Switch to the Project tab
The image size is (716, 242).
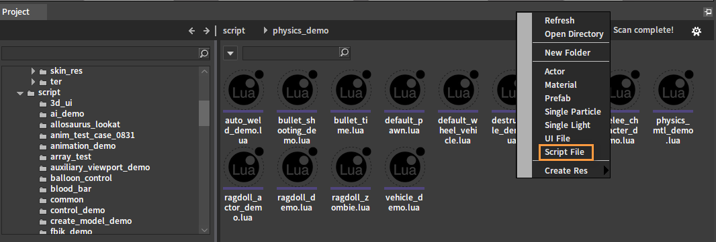(x=24, y=12)
